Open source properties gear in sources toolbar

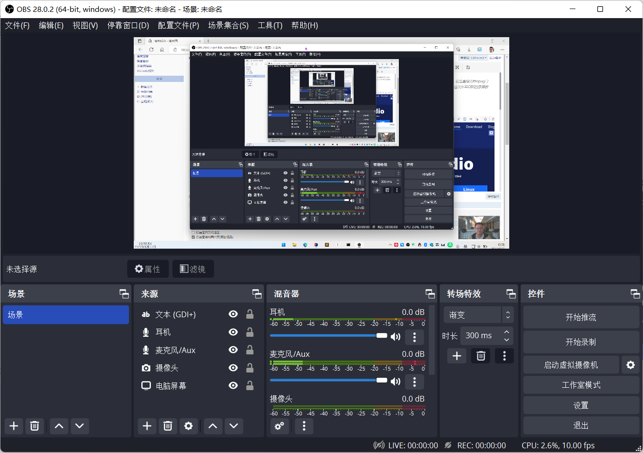pos(189,426)
